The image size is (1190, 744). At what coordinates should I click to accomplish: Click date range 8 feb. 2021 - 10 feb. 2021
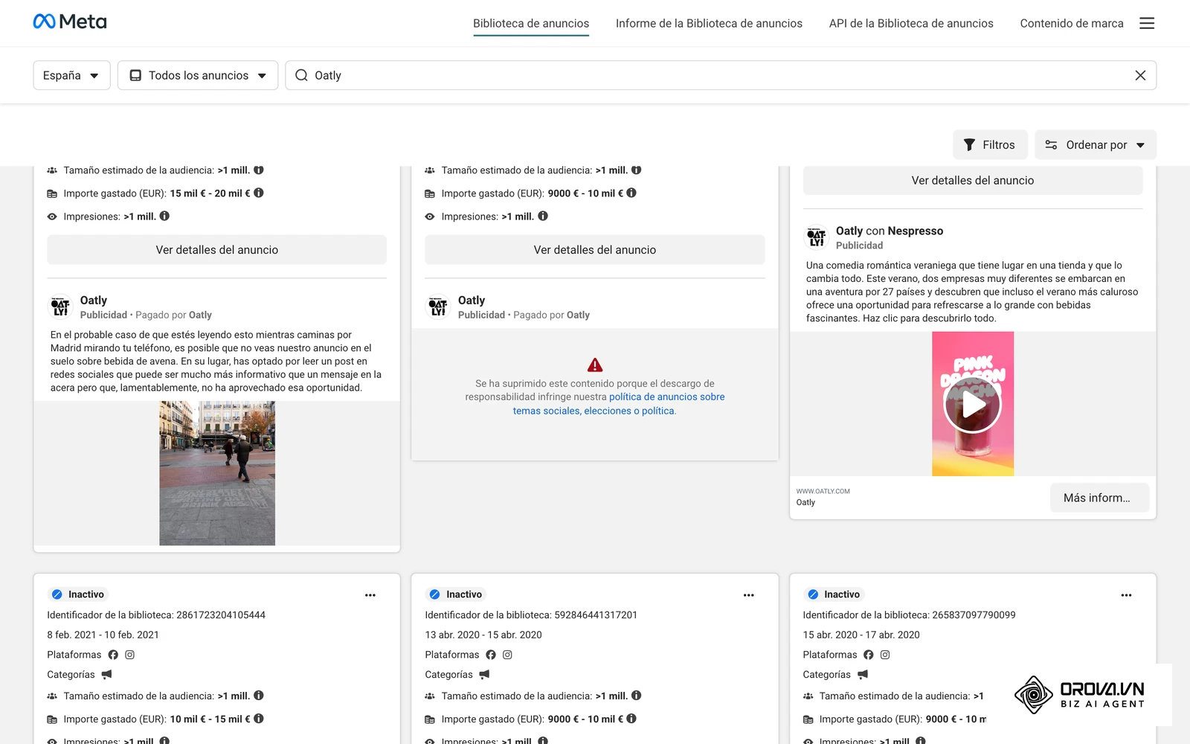coord(103,635)
